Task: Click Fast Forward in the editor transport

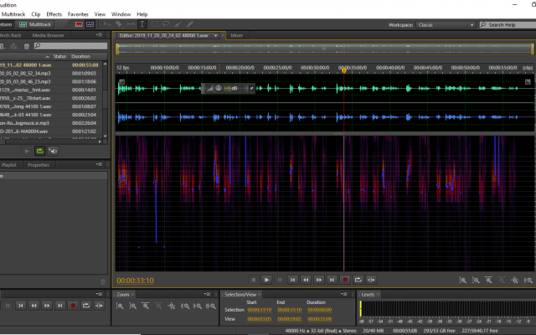Action: pyautogui.click(x=318, y=280)
